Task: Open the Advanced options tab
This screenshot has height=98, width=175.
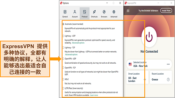Action: click(x=114, y=14)
